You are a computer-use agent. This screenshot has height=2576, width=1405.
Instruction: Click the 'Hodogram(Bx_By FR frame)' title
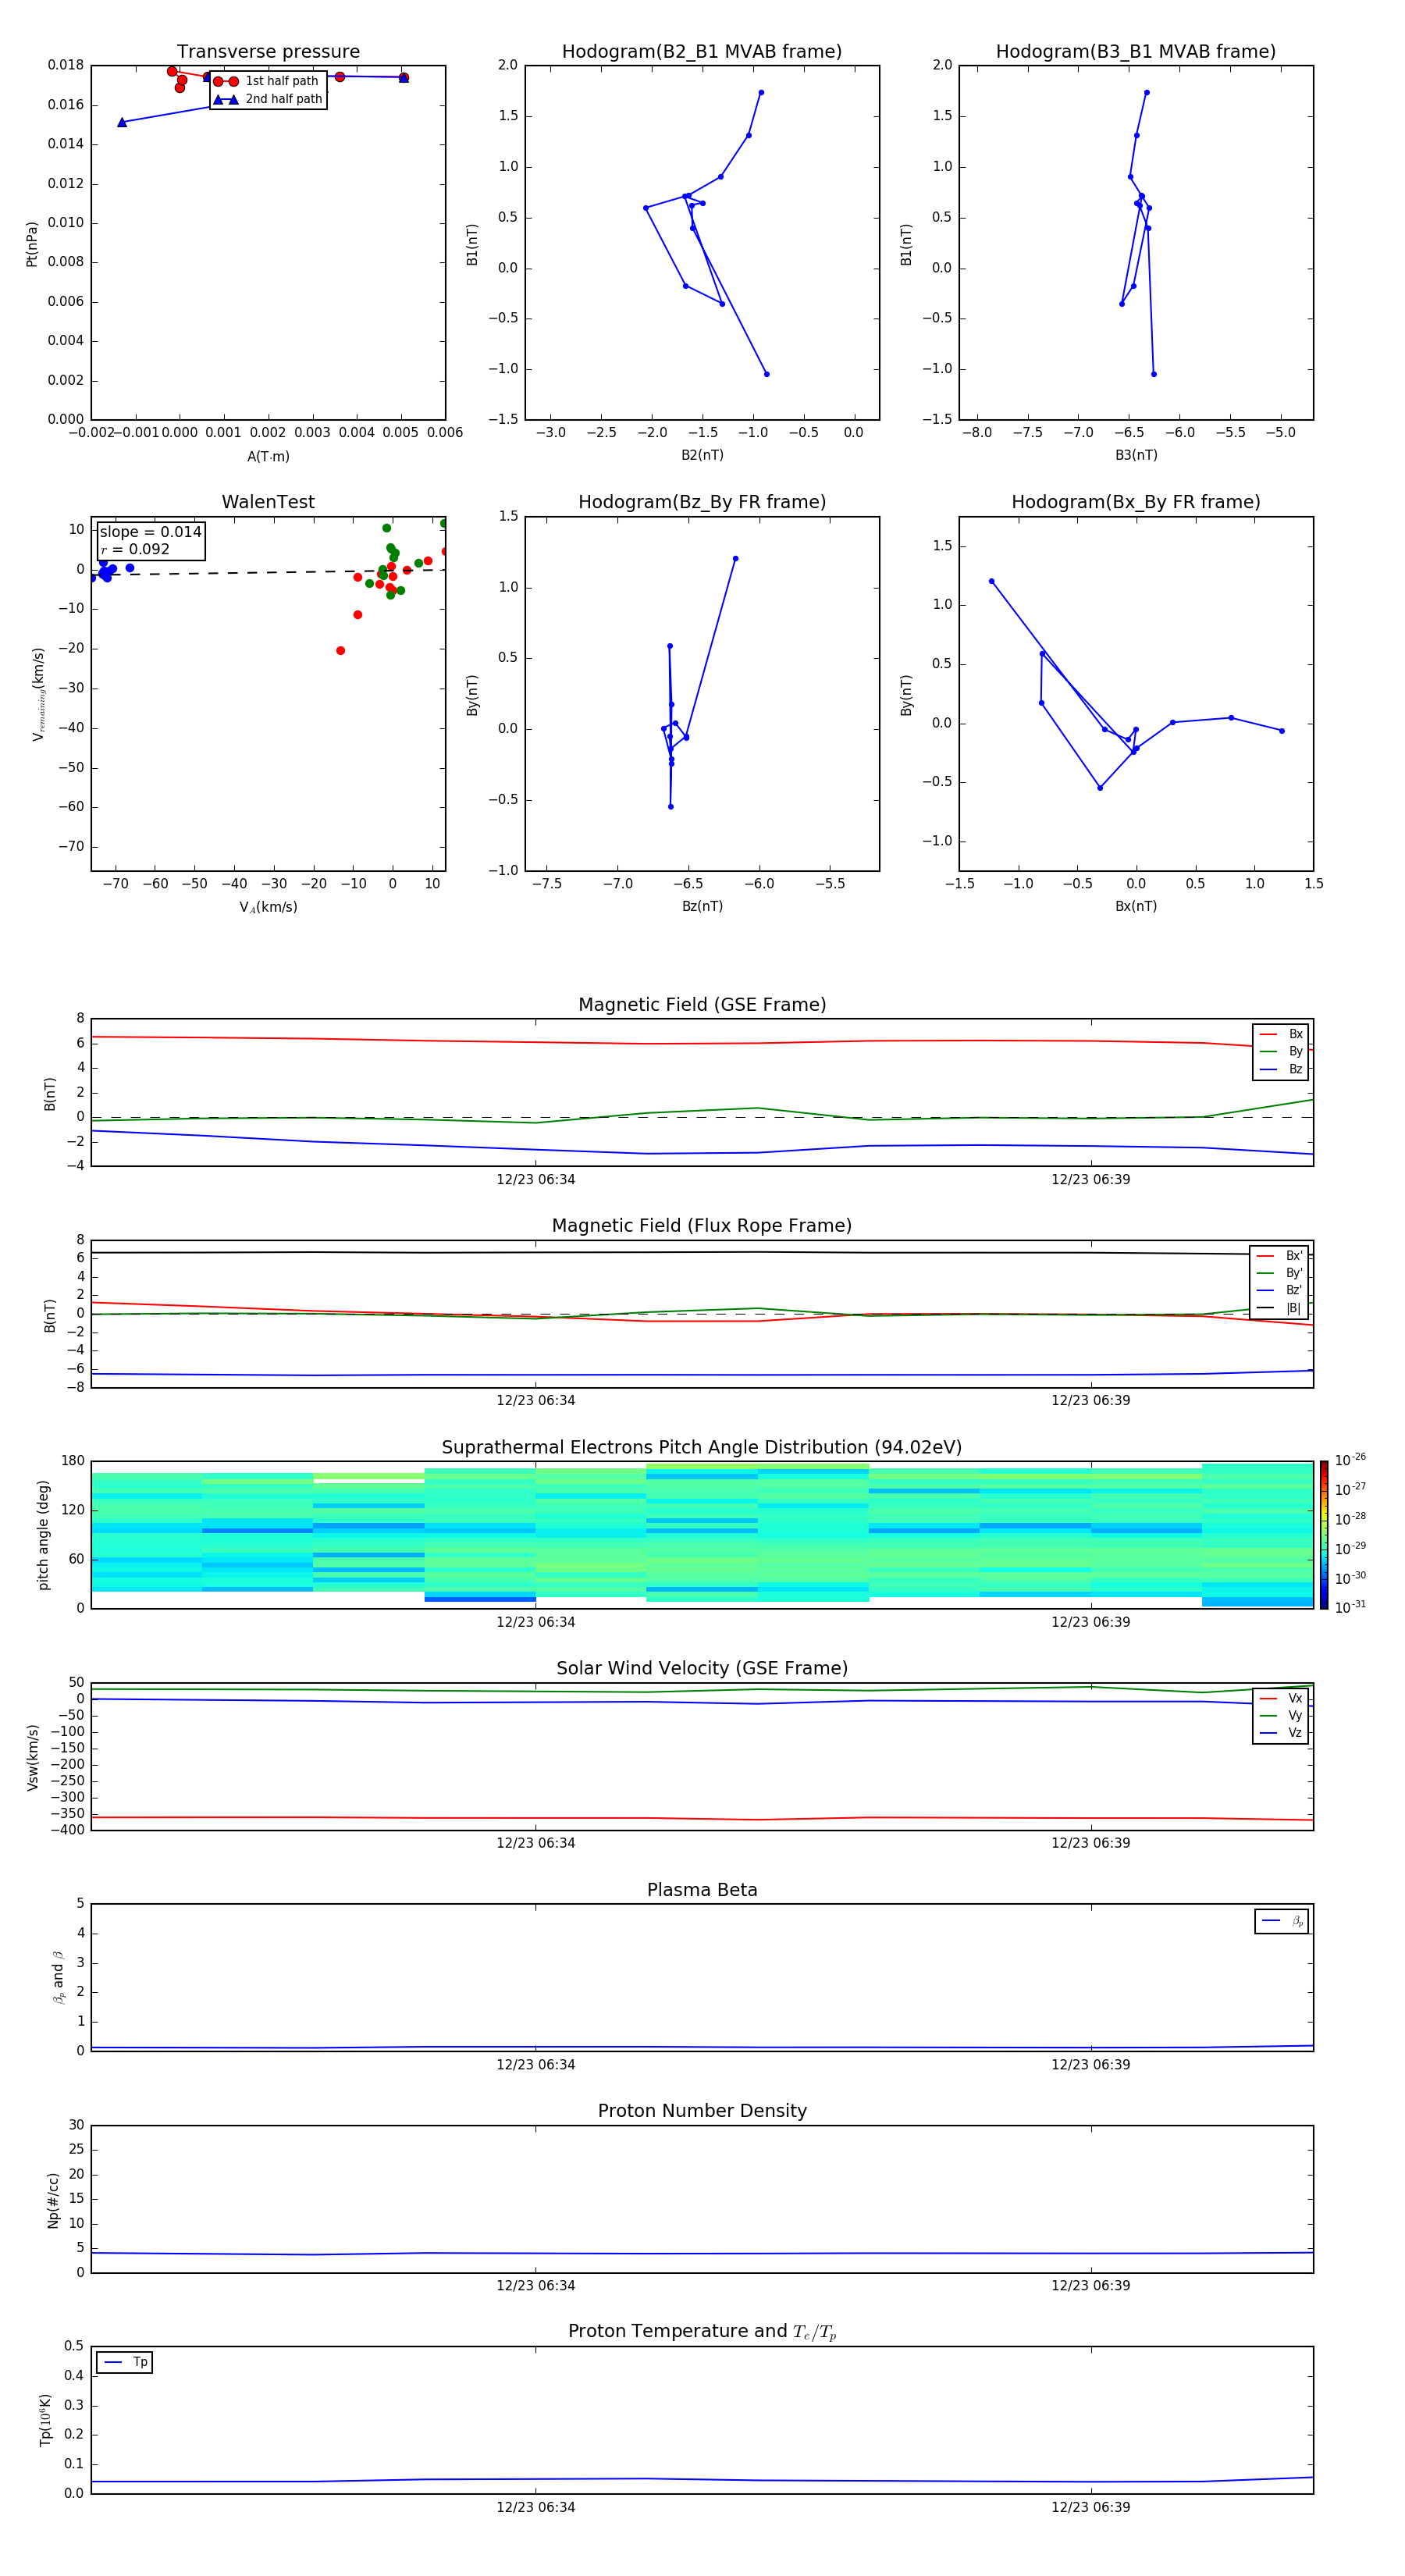[x=1136, y=502]
